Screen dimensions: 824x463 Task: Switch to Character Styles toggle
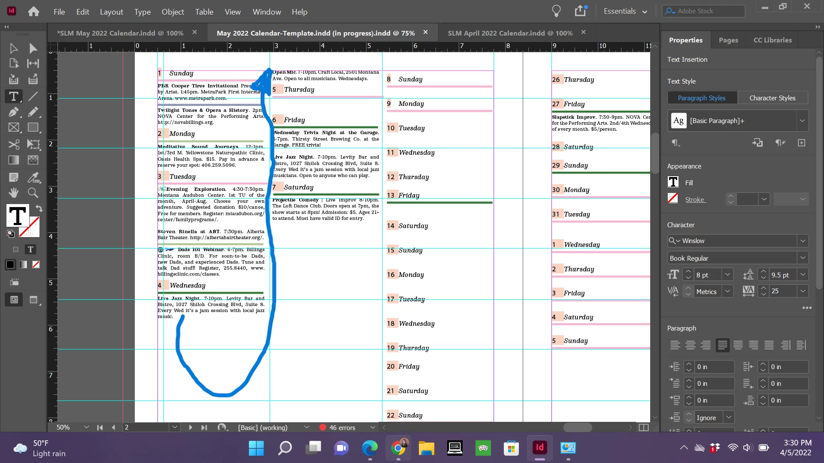tap(772, 98)
